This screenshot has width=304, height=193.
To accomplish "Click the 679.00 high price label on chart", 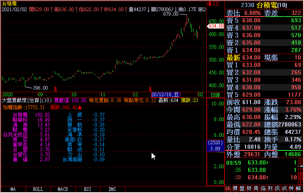I will pyautogui.click(x=171, y=14).
